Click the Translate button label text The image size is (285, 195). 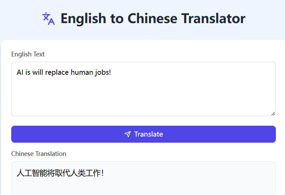149,134
